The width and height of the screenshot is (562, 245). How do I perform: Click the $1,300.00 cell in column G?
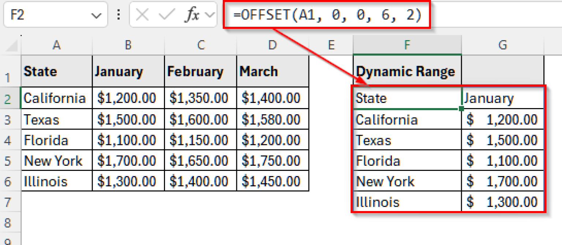[503, 202]
